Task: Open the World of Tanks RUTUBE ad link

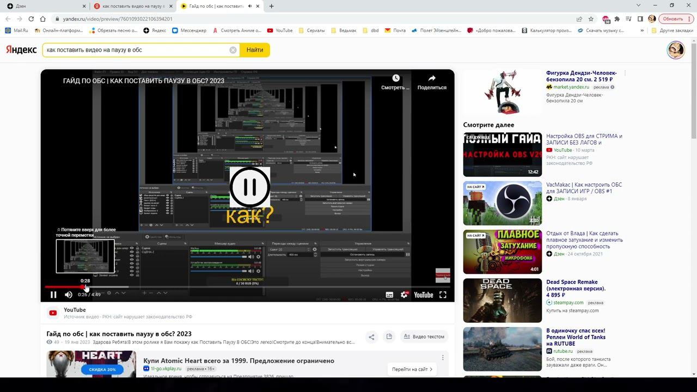Action: (576, 337)
